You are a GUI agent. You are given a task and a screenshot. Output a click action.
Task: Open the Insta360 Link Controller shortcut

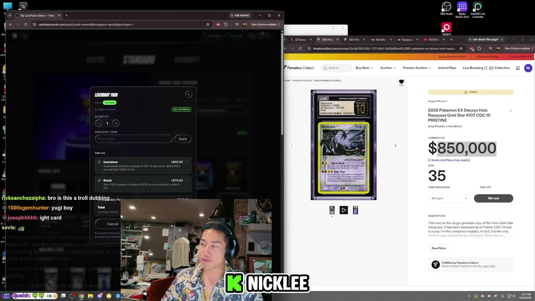coord(478,10)
